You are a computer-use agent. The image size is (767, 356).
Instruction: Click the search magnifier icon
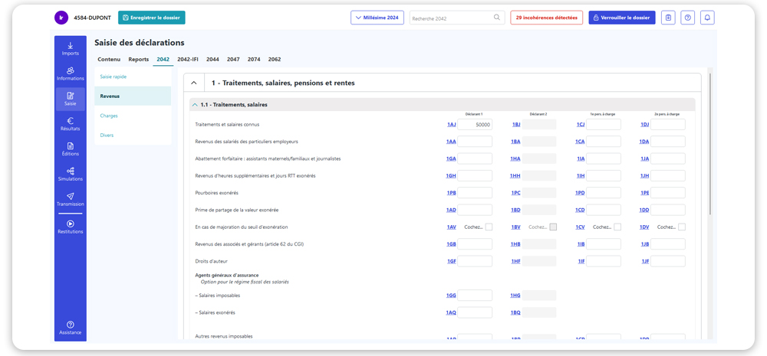click(x=496, y=18)
